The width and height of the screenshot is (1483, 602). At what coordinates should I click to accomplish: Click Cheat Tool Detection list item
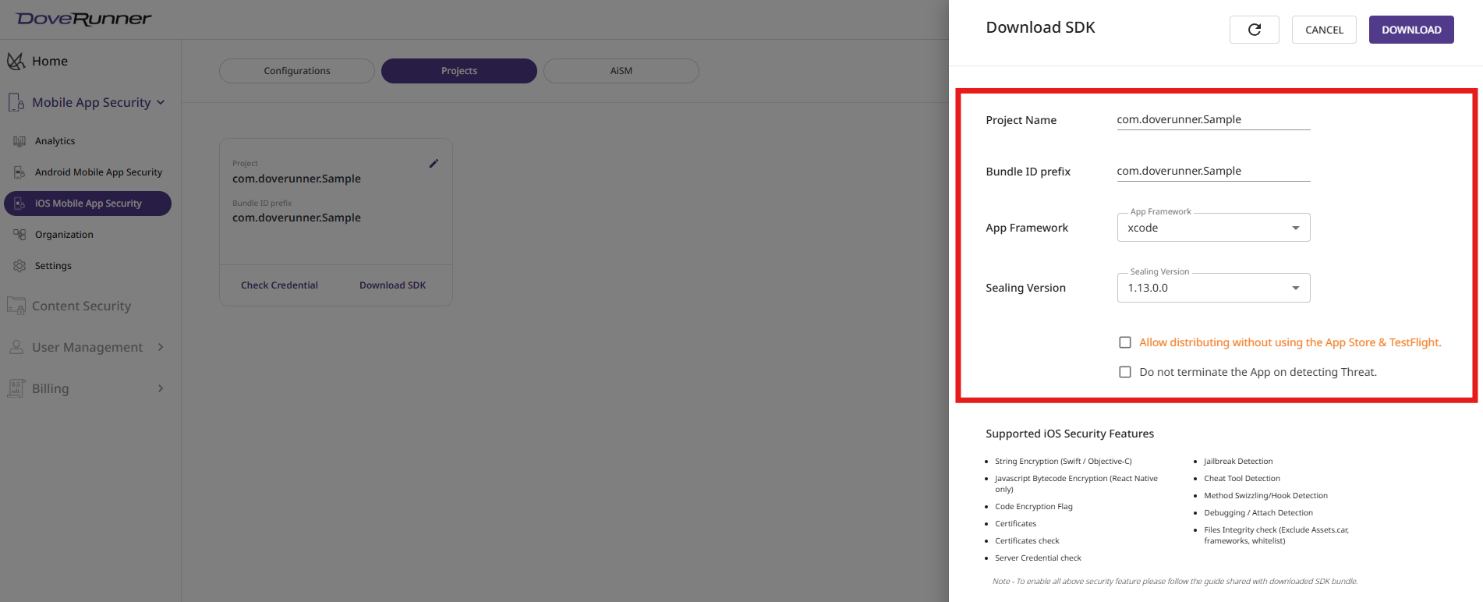(1242, 479)
